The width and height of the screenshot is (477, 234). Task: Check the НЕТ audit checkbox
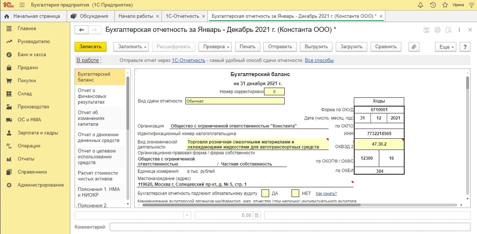[x=295, y=193]
